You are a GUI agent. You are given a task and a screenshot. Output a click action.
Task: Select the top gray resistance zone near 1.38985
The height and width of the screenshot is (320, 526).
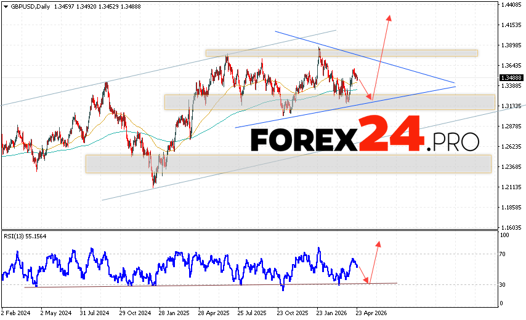click(341, 53)
